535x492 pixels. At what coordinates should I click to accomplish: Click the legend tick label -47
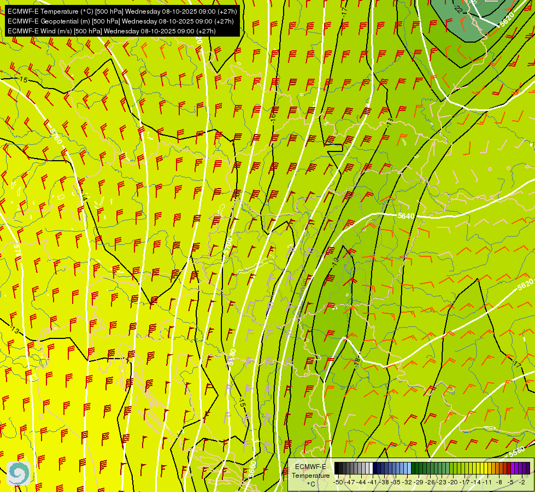click(x=349, y=482)
